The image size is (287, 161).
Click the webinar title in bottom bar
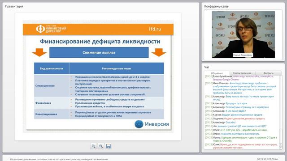59,159
